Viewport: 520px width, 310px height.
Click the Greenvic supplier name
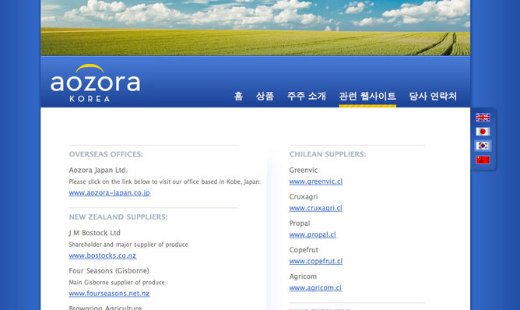tap(304, 171)
